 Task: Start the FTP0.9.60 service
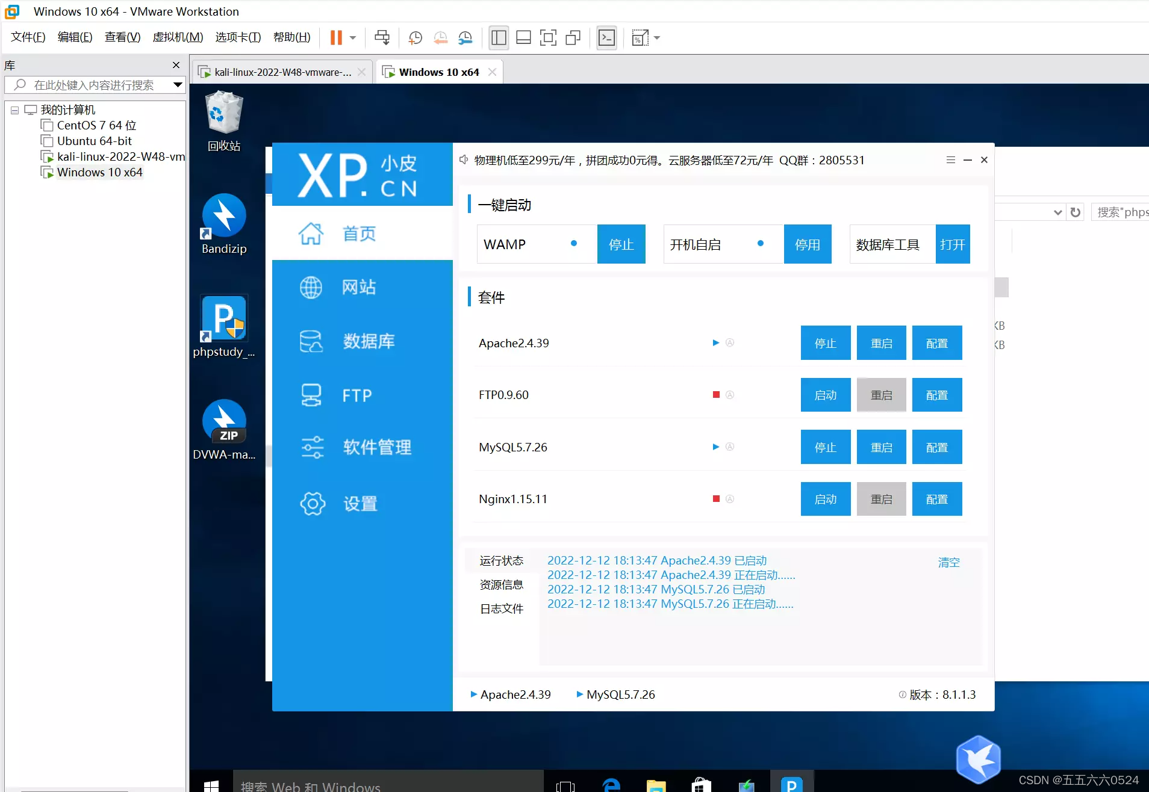pyautogui.click(x=826, y=395)
